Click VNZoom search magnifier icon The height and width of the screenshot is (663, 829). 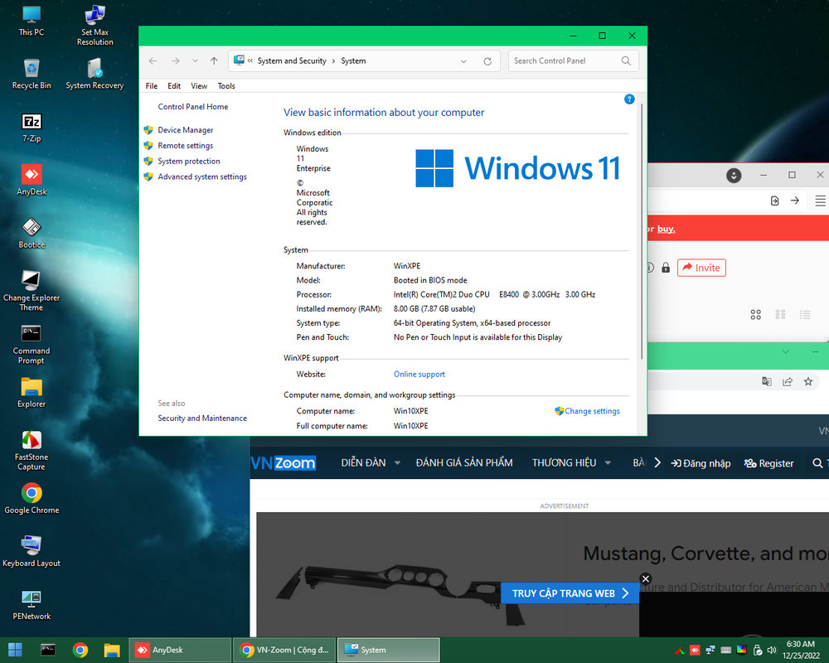pyautogui.click(x=817, y=463)
